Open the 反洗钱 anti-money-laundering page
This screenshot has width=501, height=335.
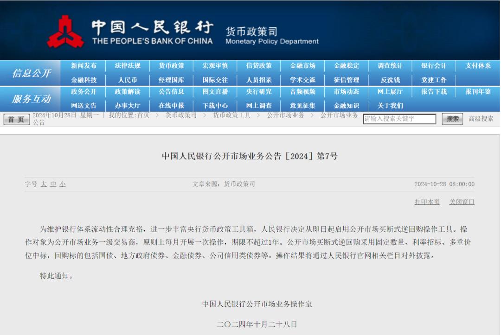[392, 79]
